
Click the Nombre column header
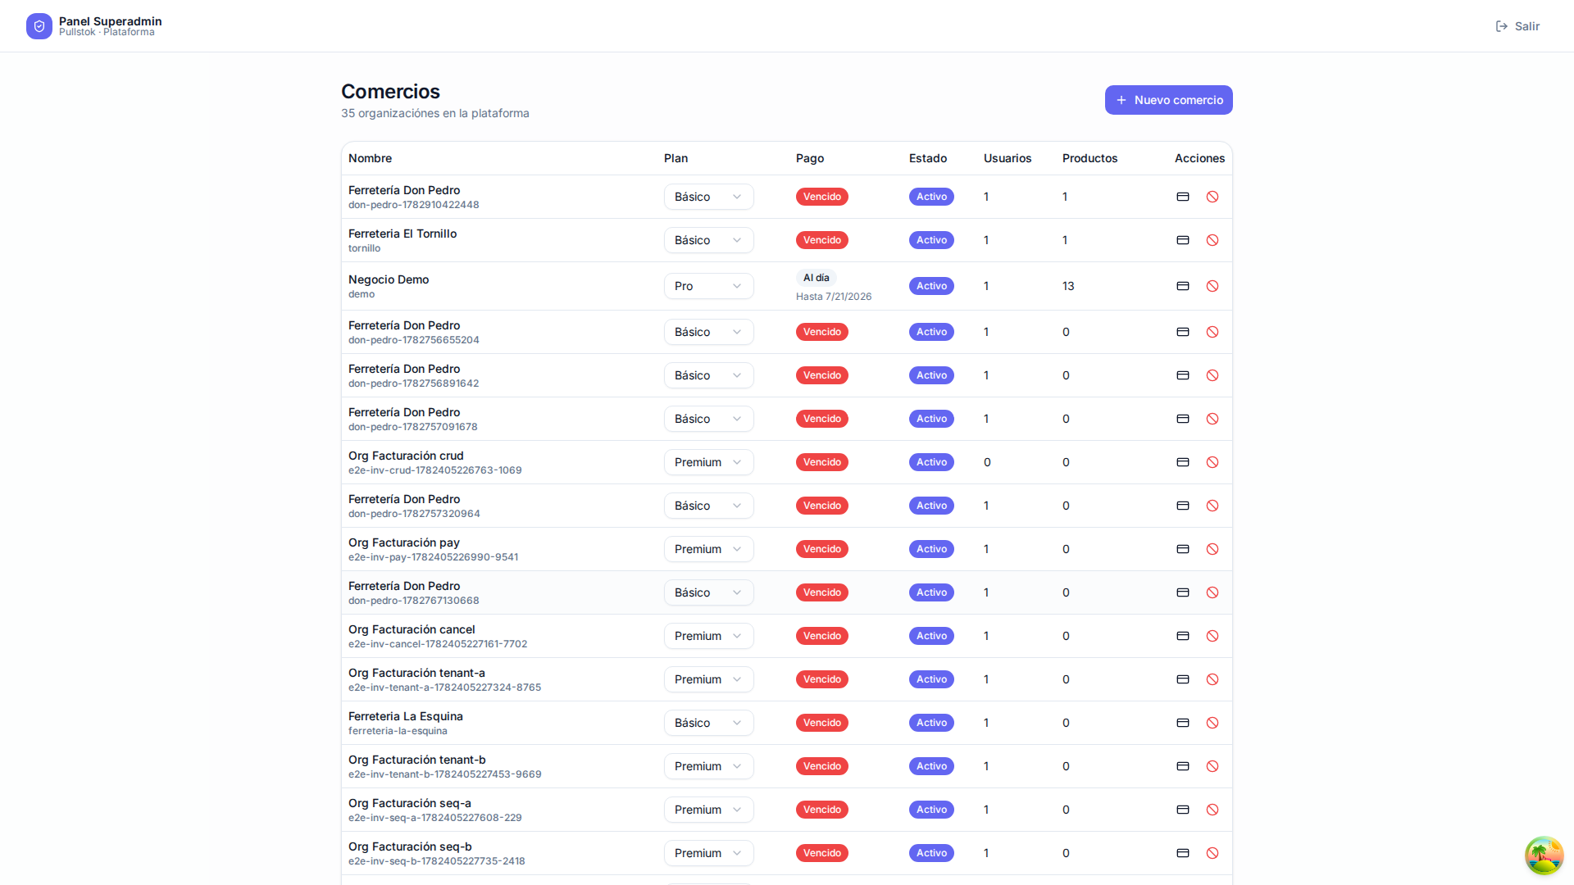370,158
